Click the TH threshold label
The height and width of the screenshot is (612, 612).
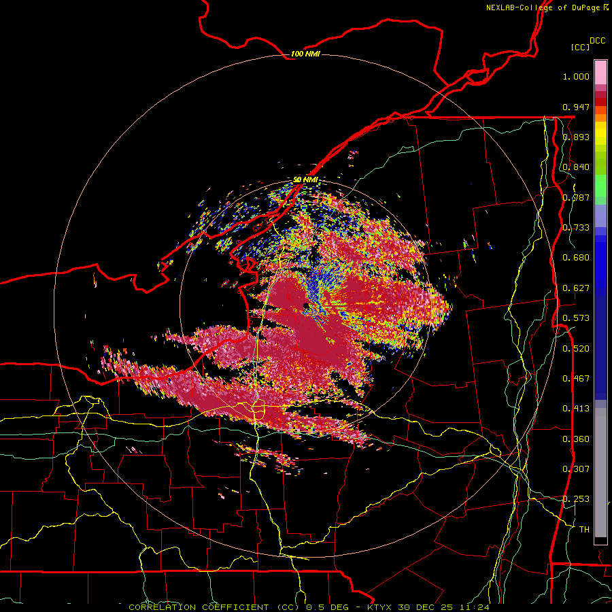pyautogui.click(x=584, y=530)
